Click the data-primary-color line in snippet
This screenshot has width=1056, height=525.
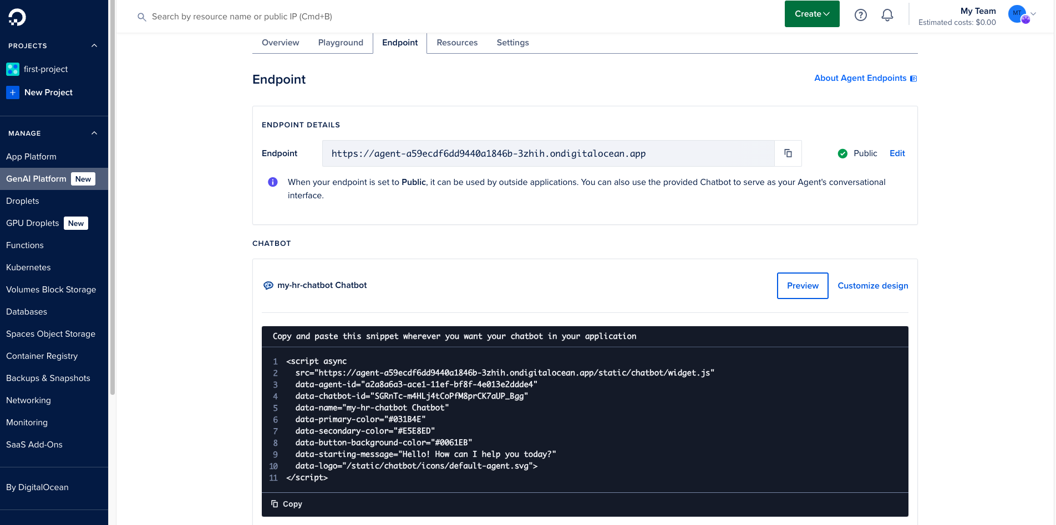point(361,419)
